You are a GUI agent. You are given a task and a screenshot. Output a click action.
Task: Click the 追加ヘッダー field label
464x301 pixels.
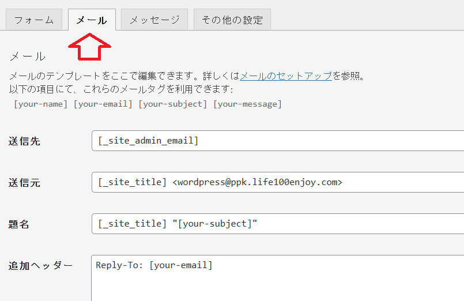point(40,265)
